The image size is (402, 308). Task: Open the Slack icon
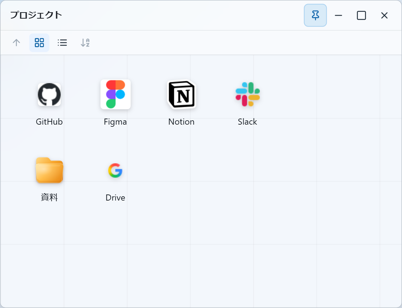point(248,94)
